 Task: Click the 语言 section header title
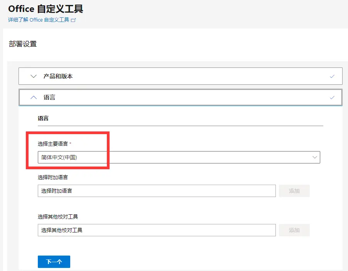[x=49, y=98]
